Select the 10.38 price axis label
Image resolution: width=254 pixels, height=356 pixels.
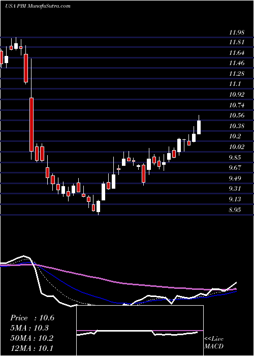[x=236, y=126]
